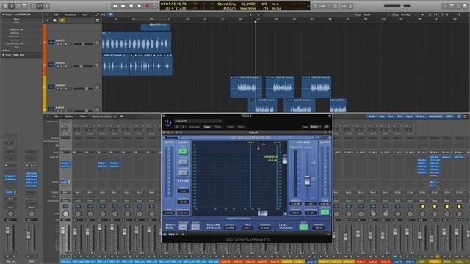The width and height of the screenshot is (470, 264).
Task: Open View menu in Tracks area
Action: coord(85,15)
